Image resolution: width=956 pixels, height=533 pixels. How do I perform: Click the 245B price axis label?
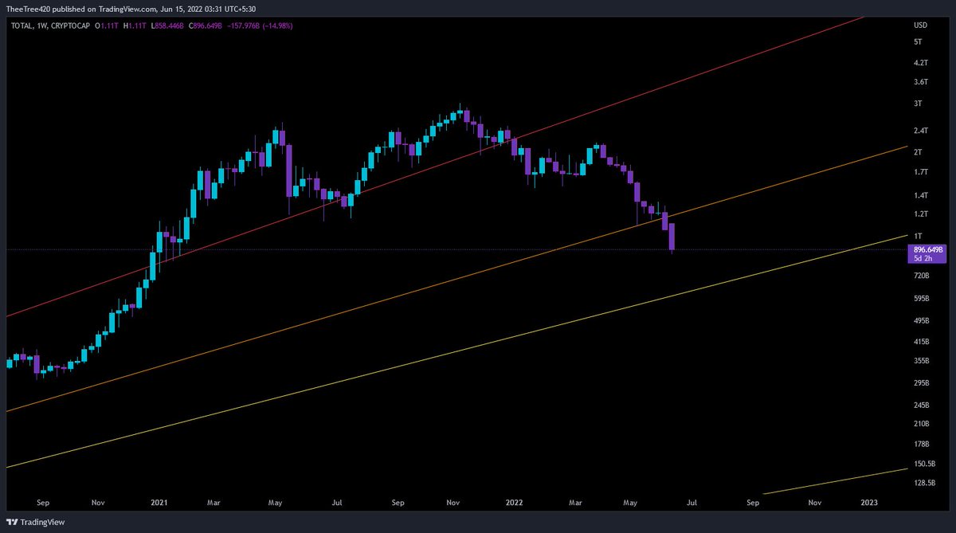point(921,406)
